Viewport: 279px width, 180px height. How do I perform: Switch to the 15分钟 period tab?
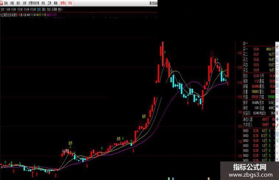19,9
